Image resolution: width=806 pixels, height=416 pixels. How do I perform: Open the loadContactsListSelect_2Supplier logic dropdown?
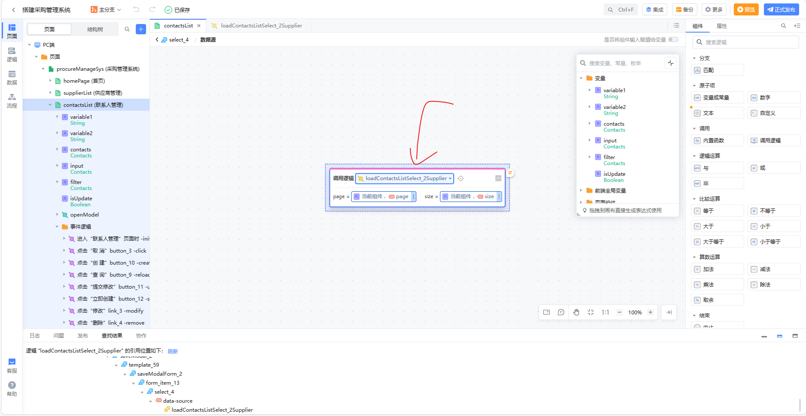click(x=405, y=178)
